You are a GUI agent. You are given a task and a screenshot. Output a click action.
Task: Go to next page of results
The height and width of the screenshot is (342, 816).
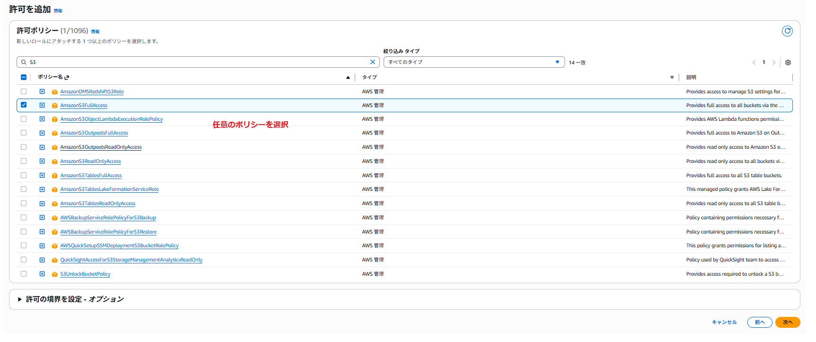coord(774,63)
